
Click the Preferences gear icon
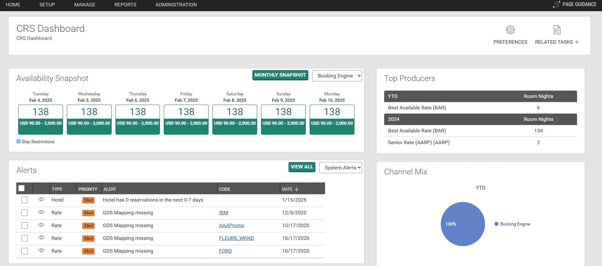coord(510,30)
